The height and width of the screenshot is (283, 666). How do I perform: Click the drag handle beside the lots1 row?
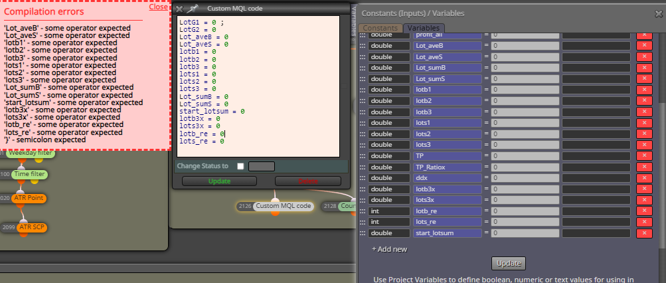coord(363,123)
